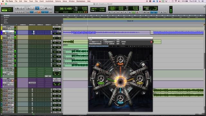Select the Trim tool
206x116 pixels.
(33, 8)
